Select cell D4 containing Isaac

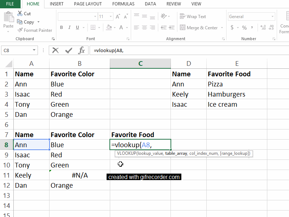[x=188, y=105]
